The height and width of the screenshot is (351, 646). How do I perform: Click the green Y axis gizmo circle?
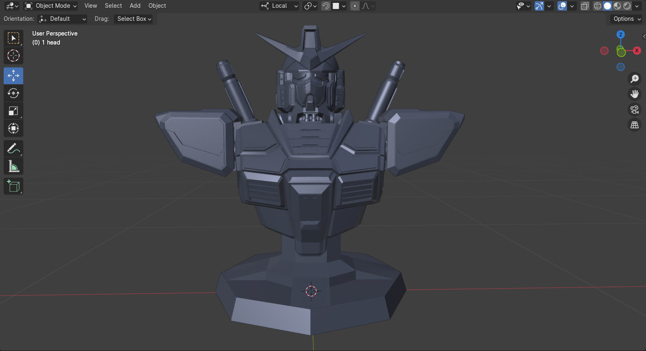[x=621, y=52]
